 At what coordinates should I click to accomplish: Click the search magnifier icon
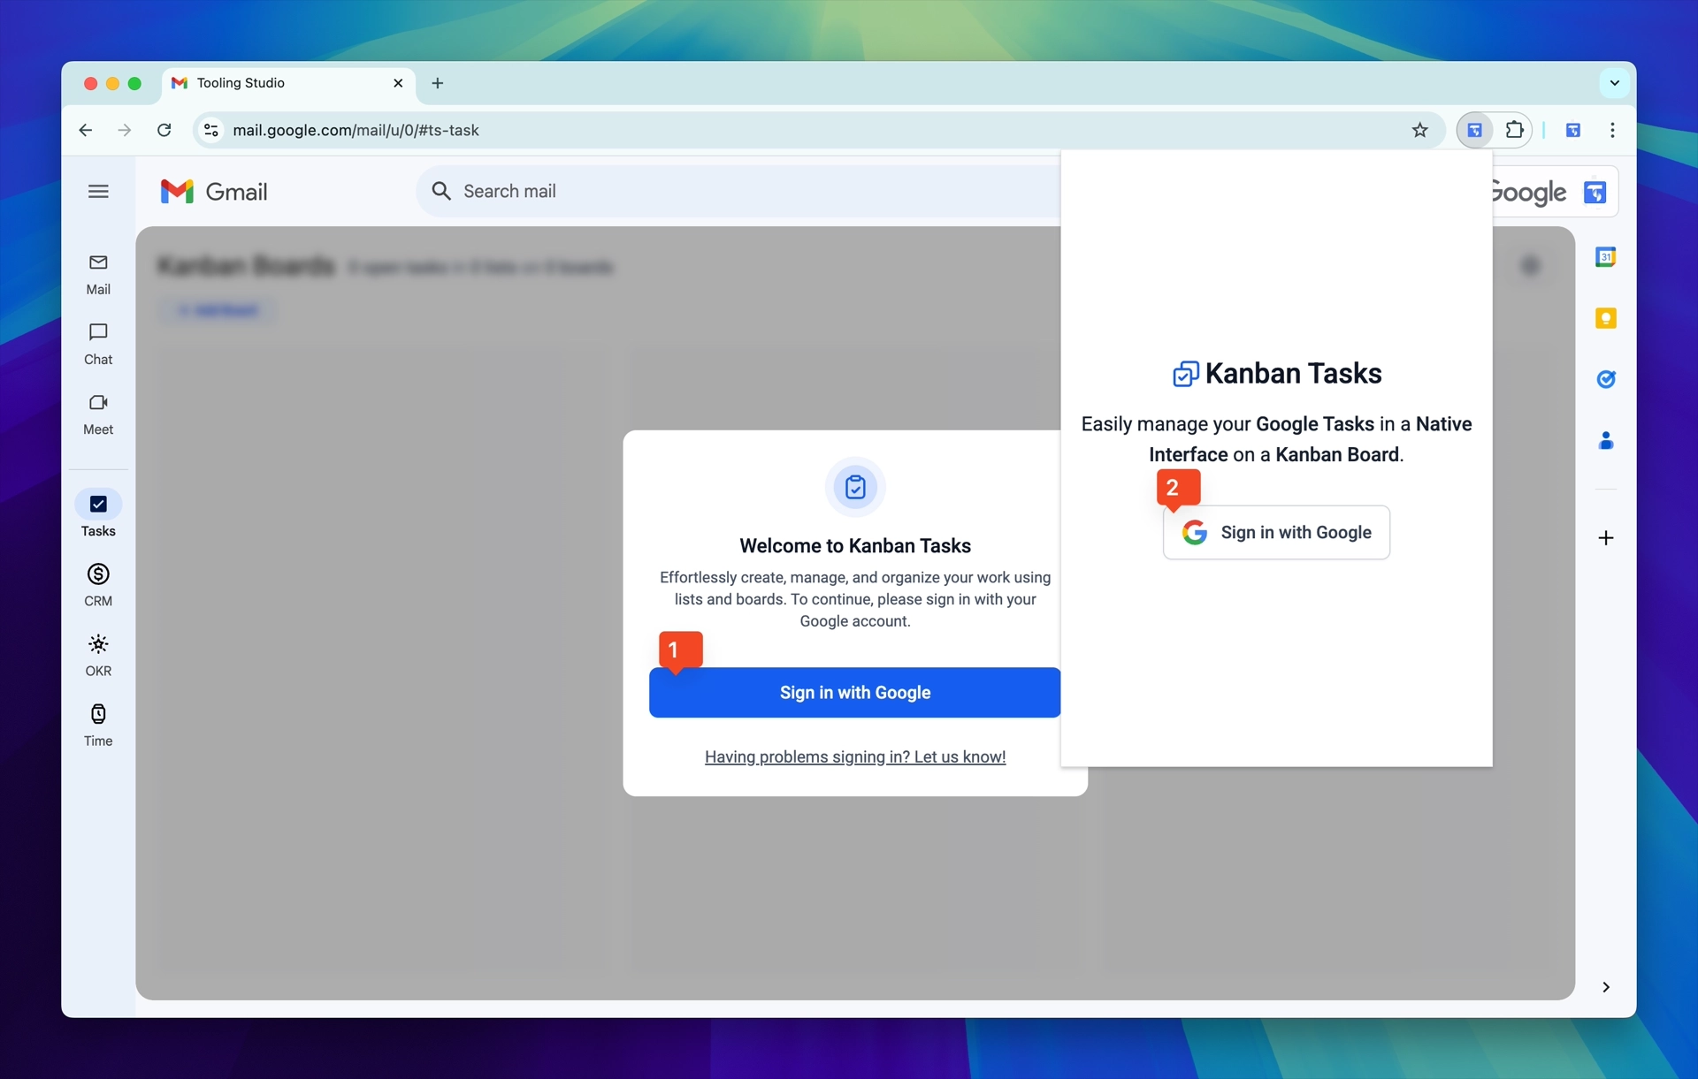pyautogui.click(x=440, y=191)
